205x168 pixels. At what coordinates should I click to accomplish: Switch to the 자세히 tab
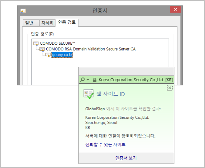click(47, 23)
